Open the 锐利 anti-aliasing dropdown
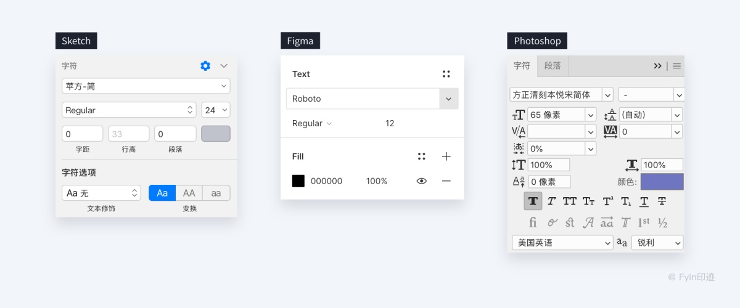740x308 pixels. click(x=657, y=243)
